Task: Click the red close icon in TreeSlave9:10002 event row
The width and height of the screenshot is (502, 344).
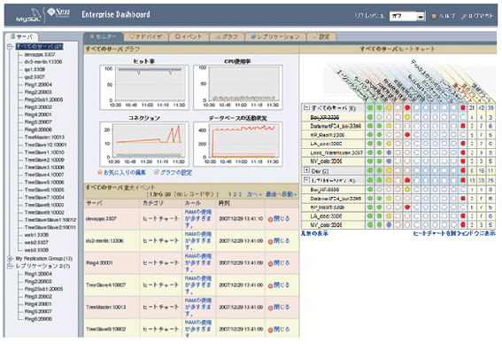Action: pos(270,330)
